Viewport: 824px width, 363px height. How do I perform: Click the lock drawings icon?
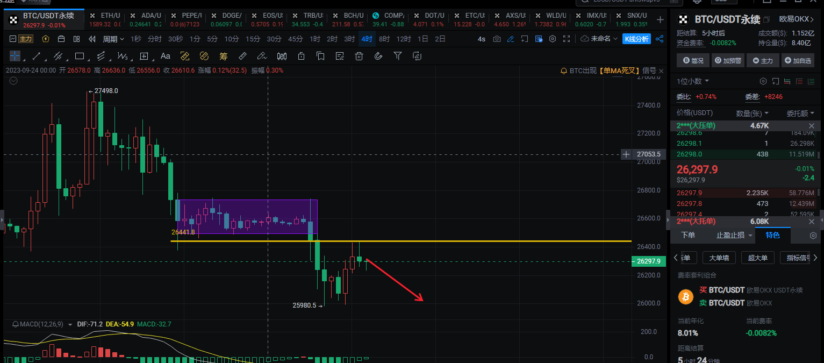point(301,56)
